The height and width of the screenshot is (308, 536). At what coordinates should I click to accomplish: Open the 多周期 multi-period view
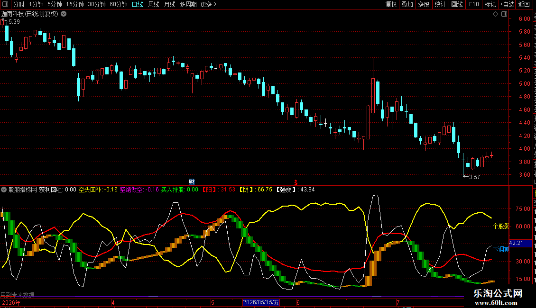click(x=188, y=4)
